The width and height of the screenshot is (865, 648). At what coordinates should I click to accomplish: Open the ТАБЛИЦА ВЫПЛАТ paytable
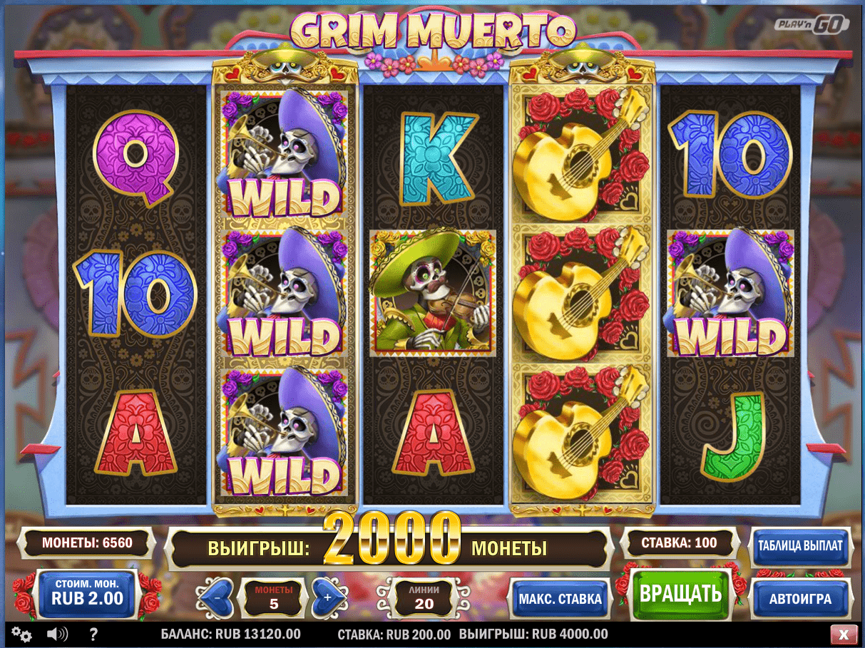click(x=800, y=545)
